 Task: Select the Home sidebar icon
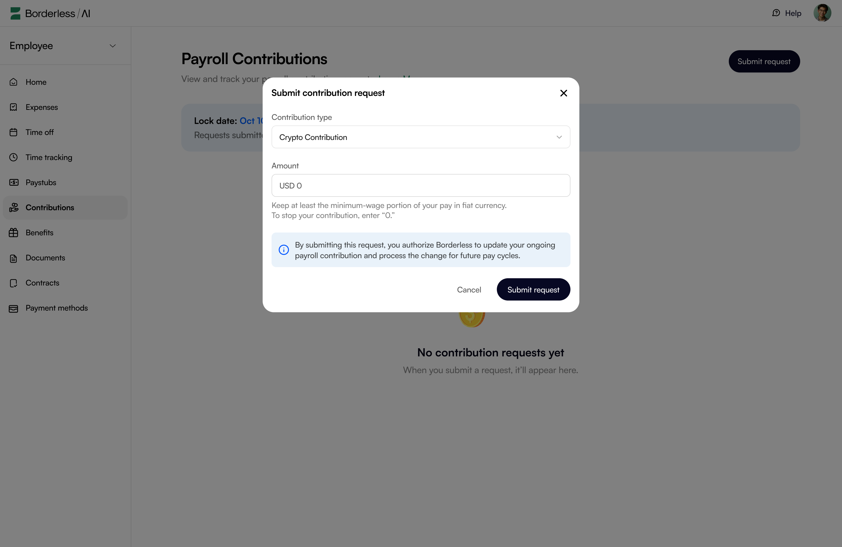[13, 82]
